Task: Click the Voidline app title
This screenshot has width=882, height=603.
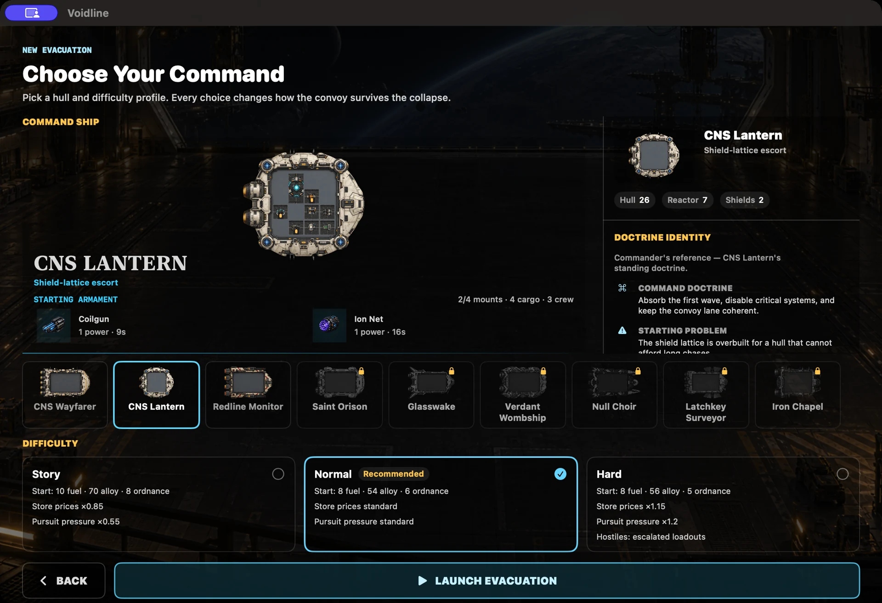Action: point(88,13)
